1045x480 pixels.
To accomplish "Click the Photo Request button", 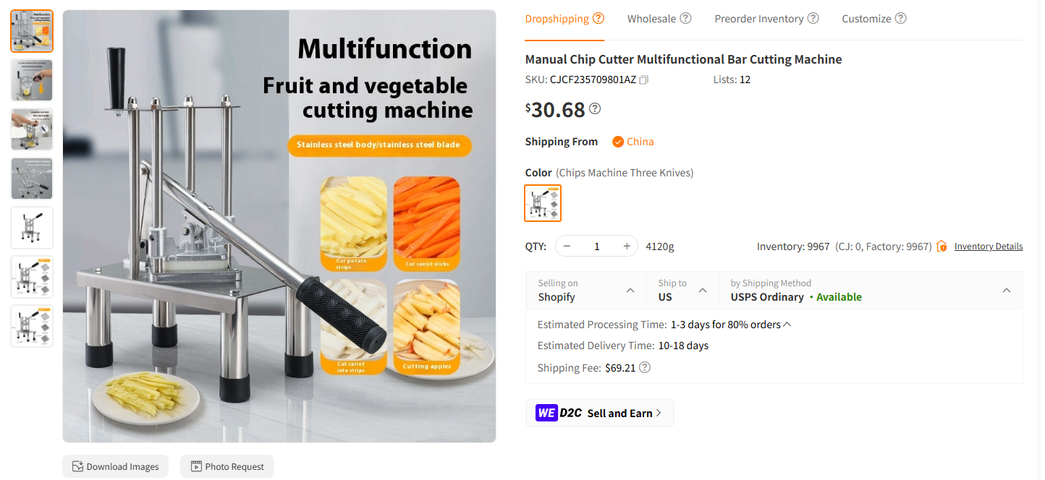I will tap(227, 466).
